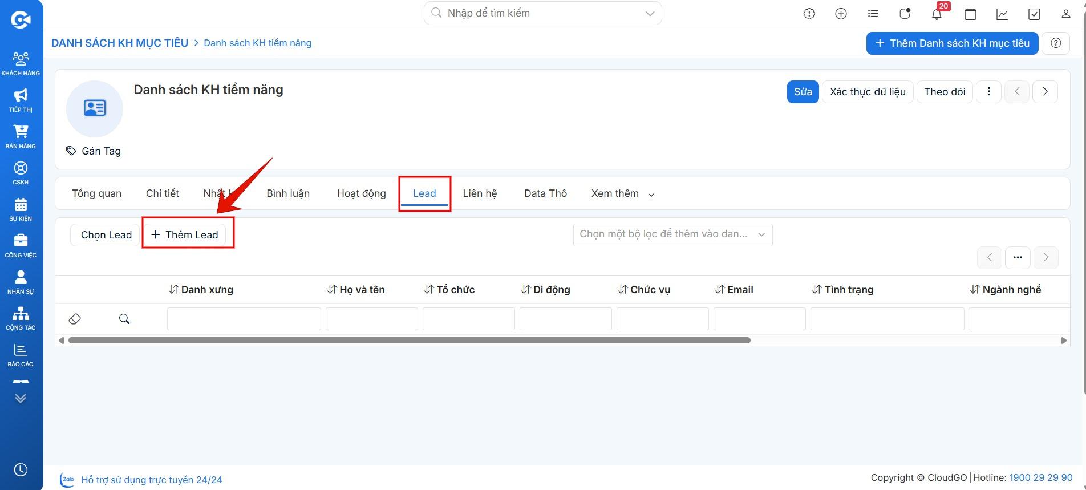1086x490 pixels.
Task: Open the Bán Hàng cart module
Action: [x=21, y=136]
